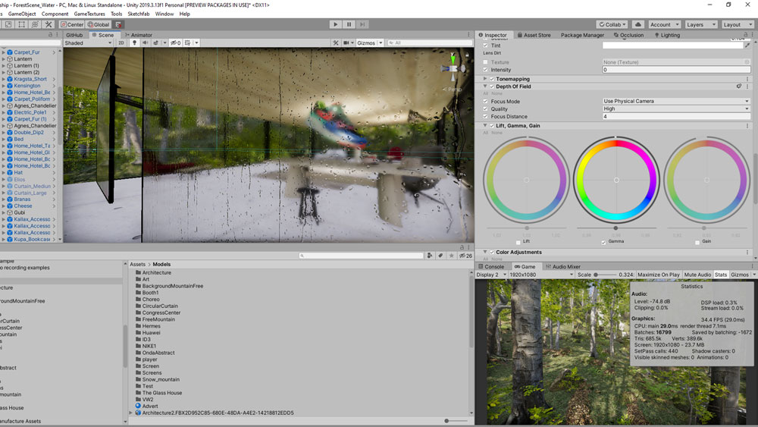Switch to the Lighting tab
The width and height of the screenshot is (758, 427).
pyautogui.click(x=667, y=35)
